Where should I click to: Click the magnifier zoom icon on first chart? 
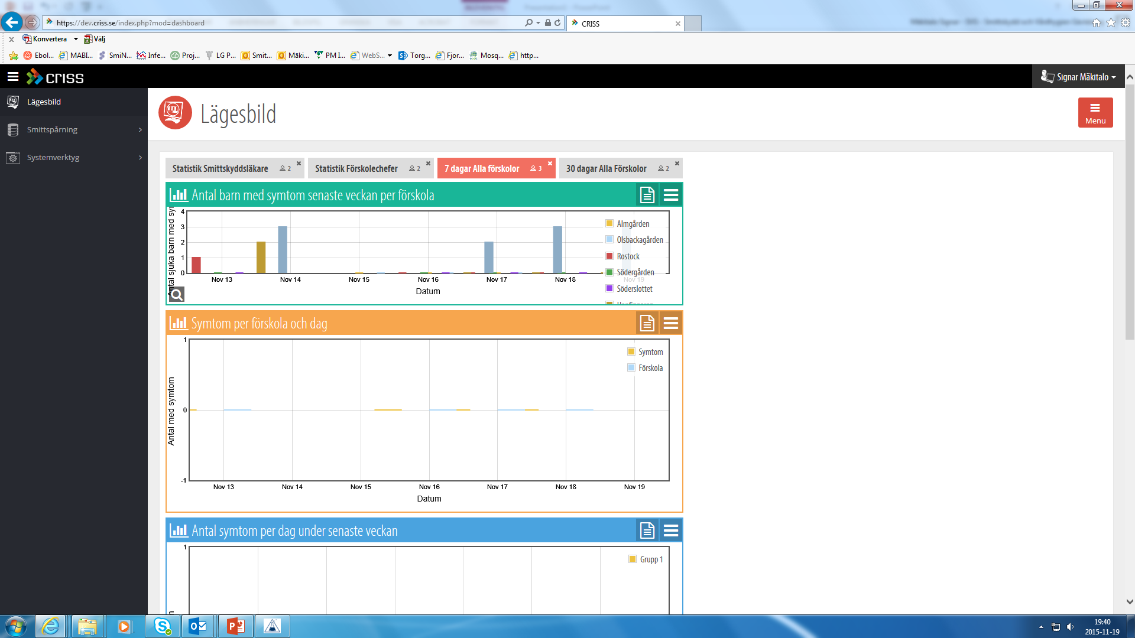point(177,294)
